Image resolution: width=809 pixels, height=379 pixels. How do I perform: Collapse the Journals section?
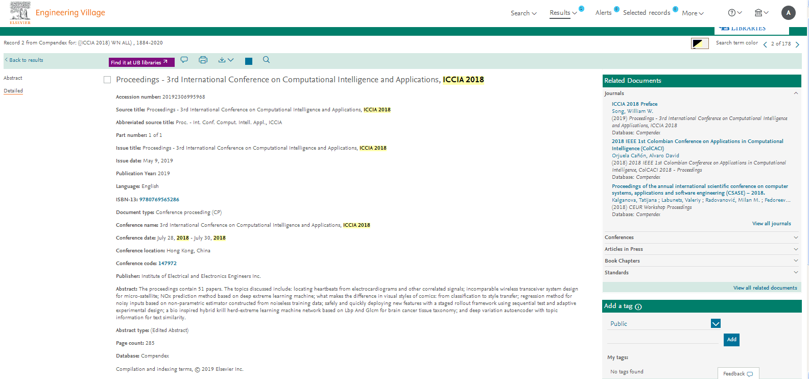pyautogui.click(x=796, y=93)
